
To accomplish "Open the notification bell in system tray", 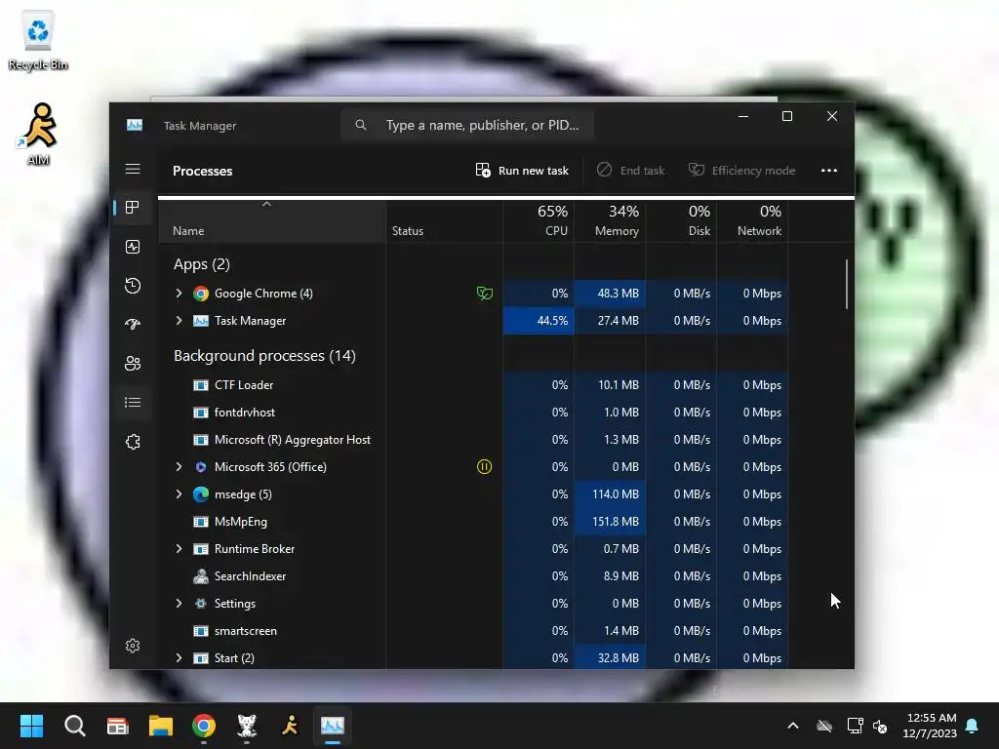I will pos(973,726).
